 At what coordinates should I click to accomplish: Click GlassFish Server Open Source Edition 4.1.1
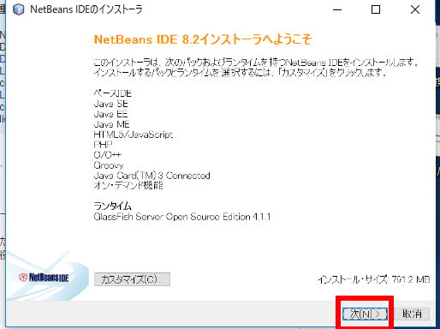pyautogui.click(x=182, y=217)
